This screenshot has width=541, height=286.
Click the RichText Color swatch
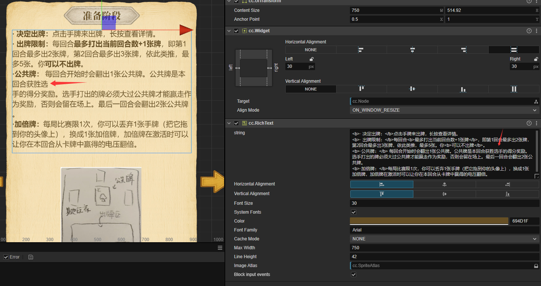coord(429,221)
